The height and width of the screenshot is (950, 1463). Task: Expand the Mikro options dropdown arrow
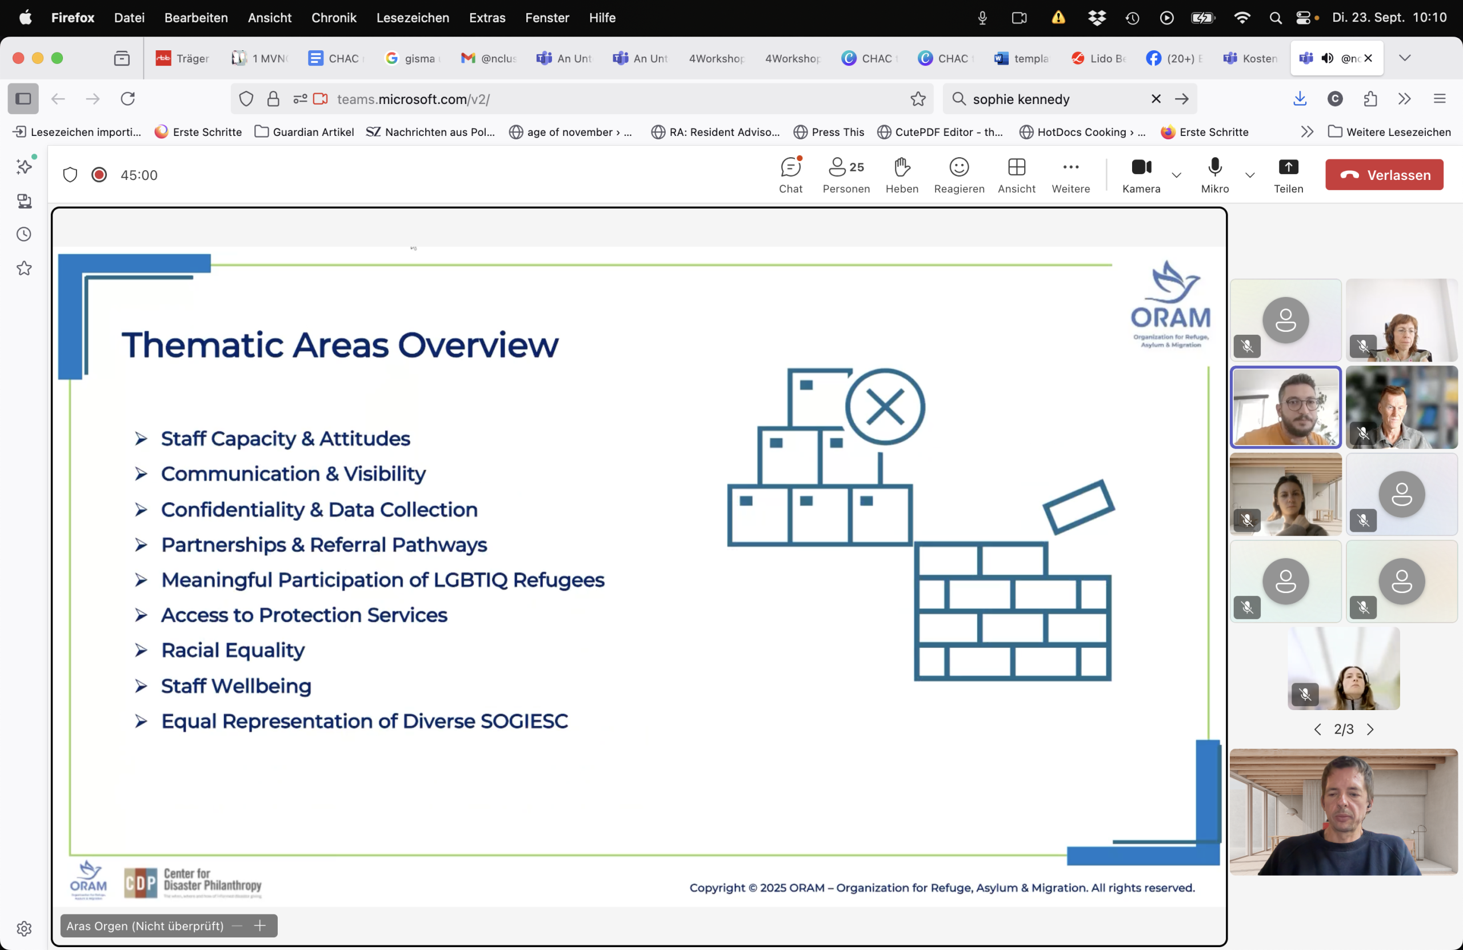pyautogui.click(x=1250, y=175)
